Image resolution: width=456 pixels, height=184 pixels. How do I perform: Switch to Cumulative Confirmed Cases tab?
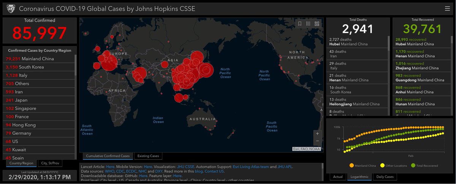click(108, 156)
